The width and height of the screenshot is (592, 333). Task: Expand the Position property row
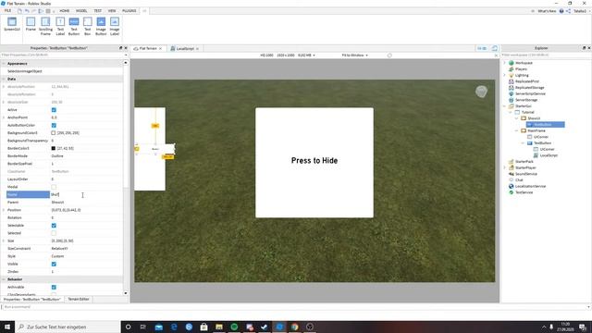tap(4, 210)
